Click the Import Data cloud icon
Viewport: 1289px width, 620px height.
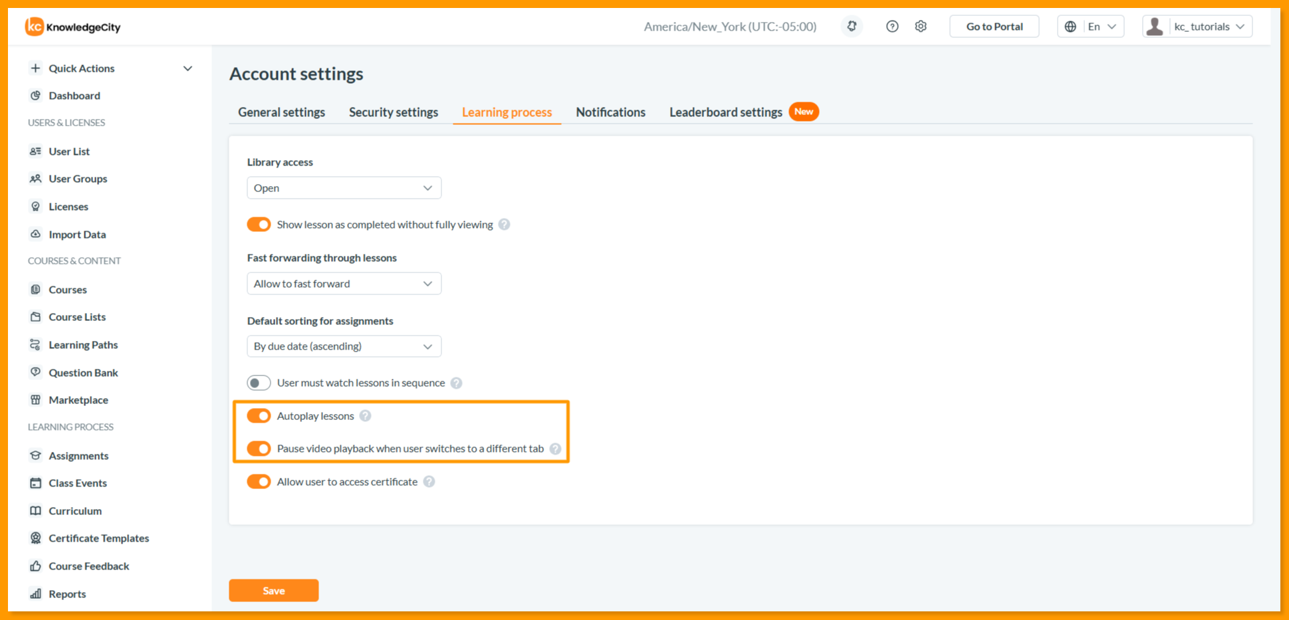(x=35, y=234)
